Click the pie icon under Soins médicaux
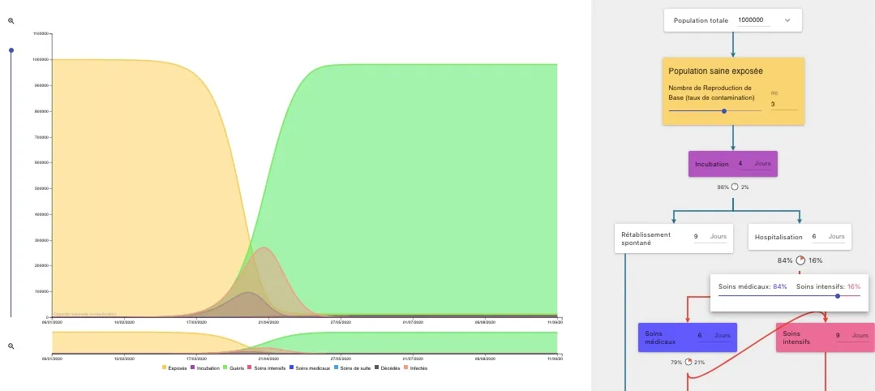 [688, 362]
